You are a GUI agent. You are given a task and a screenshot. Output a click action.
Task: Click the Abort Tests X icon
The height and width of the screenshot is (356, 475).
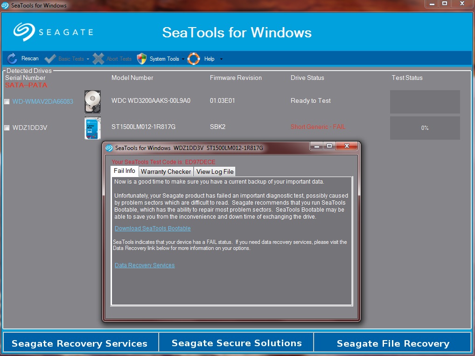coord(98,59)
